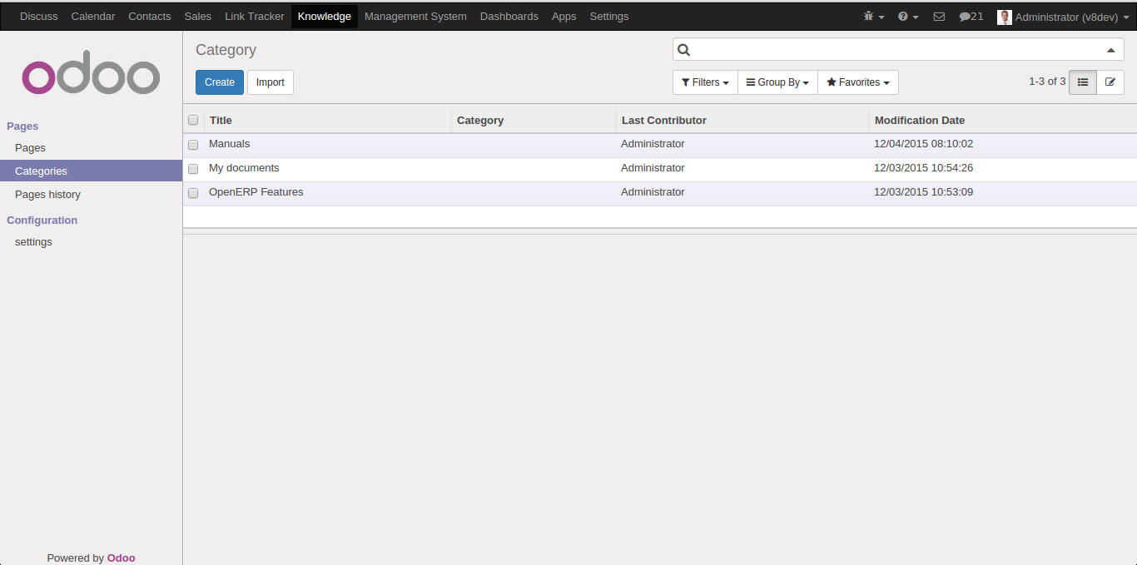Select the list view icon

[1082, 82]
